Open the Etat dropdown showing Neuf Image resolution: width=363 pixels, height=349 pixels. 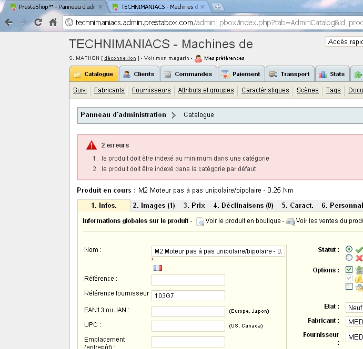click(354, 308)
